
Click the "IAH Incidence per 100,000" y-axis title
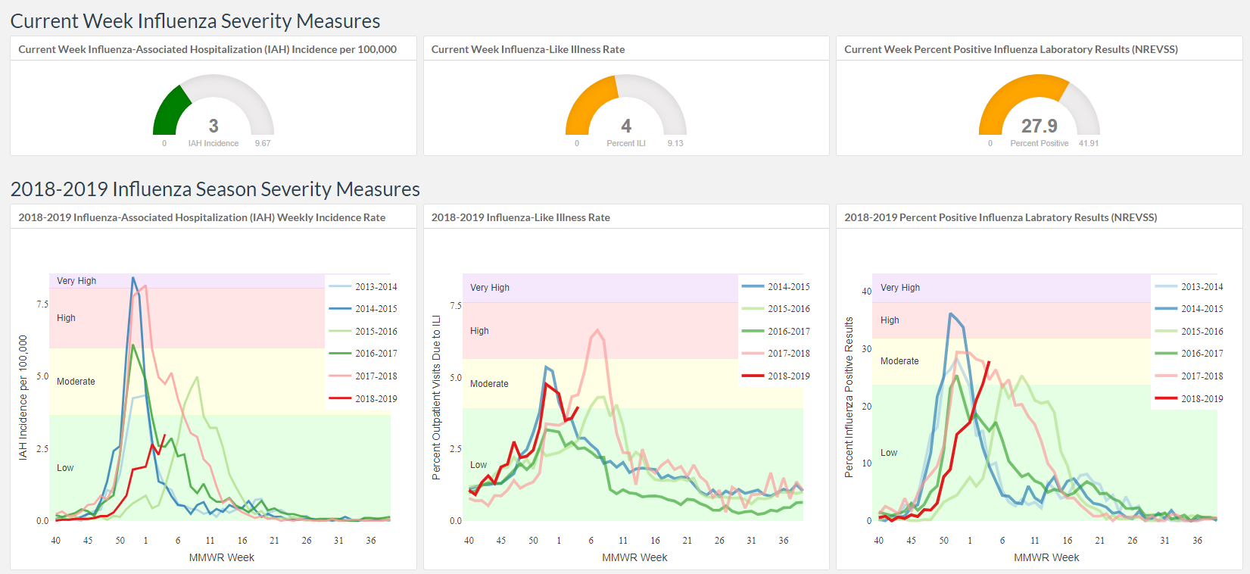click(23, 398)
